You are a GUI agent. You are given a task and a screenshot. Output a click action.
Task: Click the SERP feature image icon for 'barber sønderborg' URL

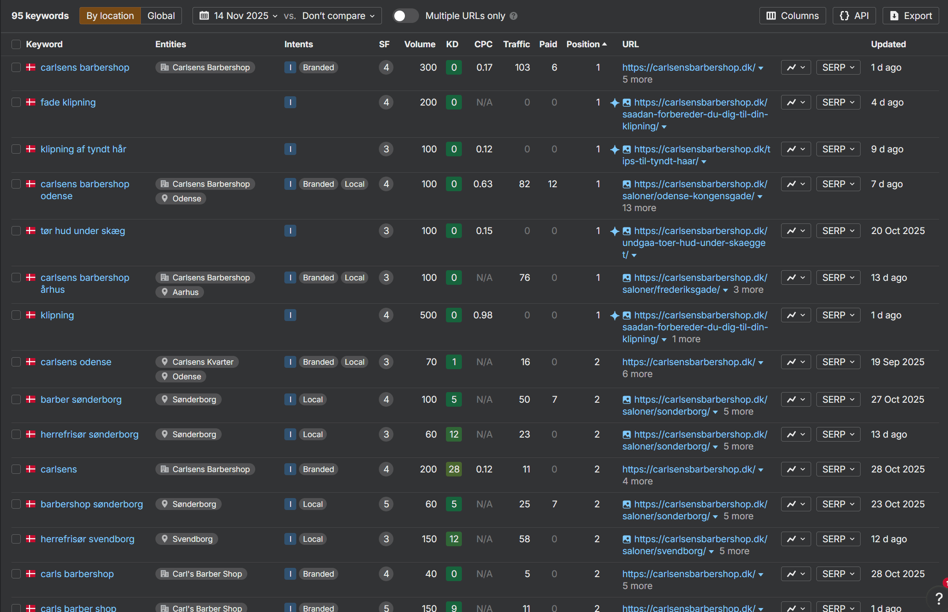pyautogui.click(x=627, y=400)
